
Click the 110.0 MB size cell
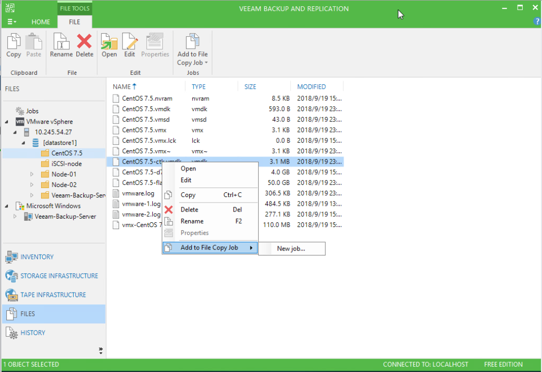point(276,225)
